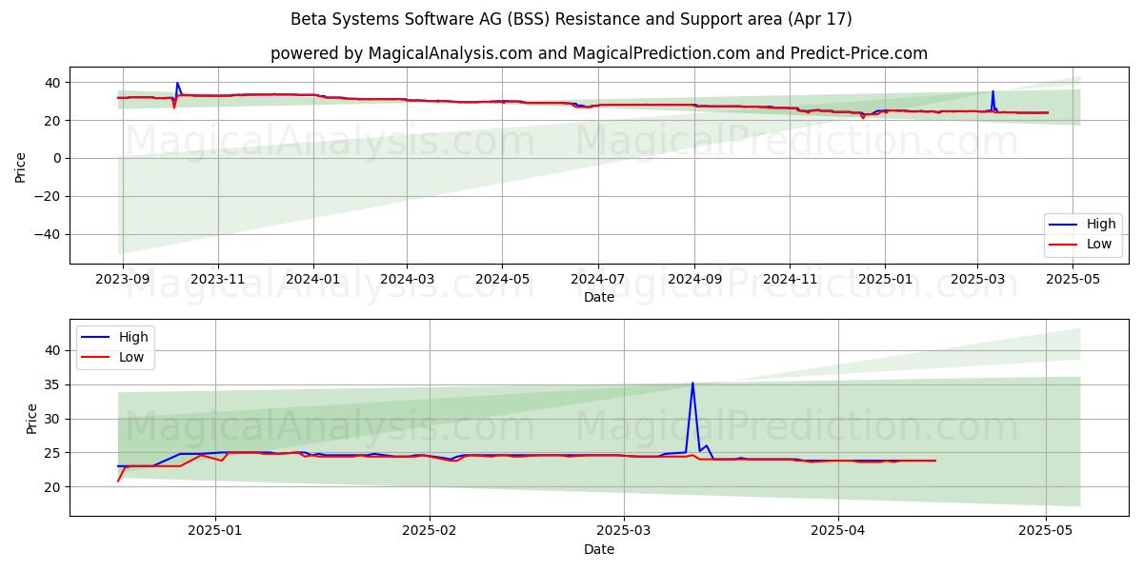
Task: Click the blue spike near 2023-10 in top chart
Action: tap(177, 83)
